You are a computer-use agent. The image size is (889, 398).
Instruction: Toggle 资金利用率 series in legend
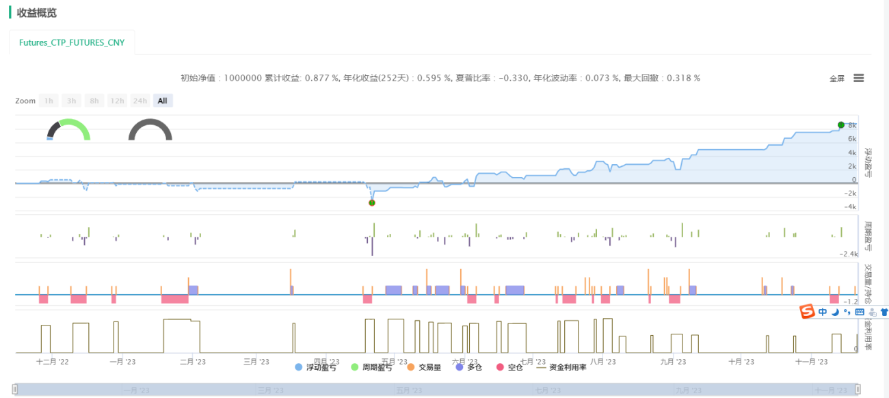(x=561, y=367)
